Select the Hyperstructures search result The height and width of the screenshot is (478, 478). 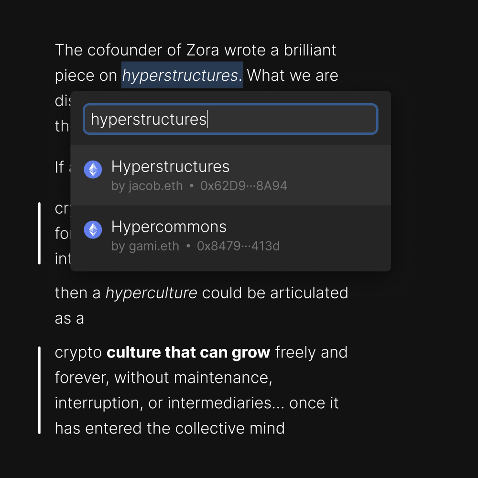point(230,175)
